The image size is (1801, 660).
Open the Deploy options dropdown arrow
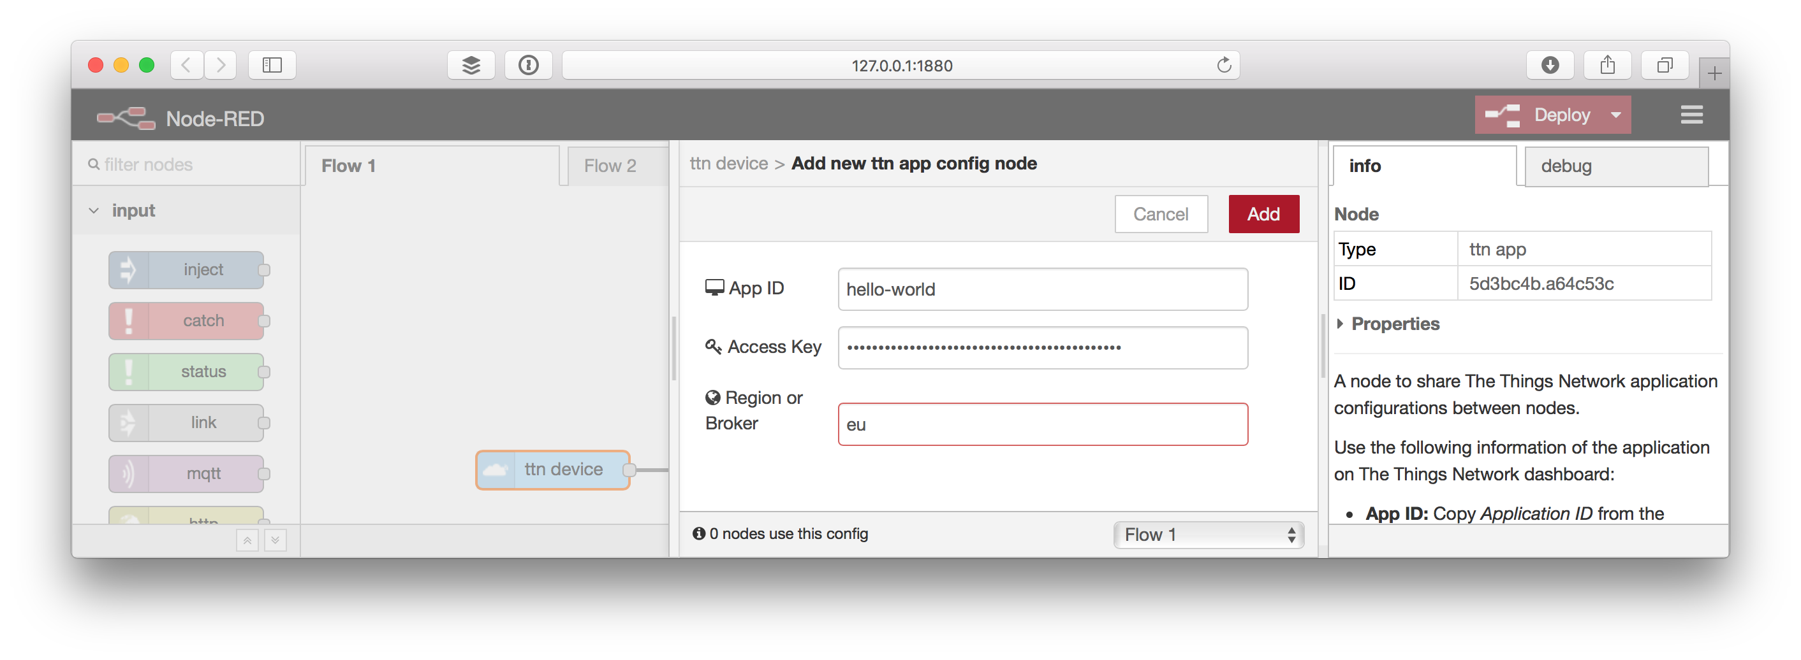tap(1615, 115)
